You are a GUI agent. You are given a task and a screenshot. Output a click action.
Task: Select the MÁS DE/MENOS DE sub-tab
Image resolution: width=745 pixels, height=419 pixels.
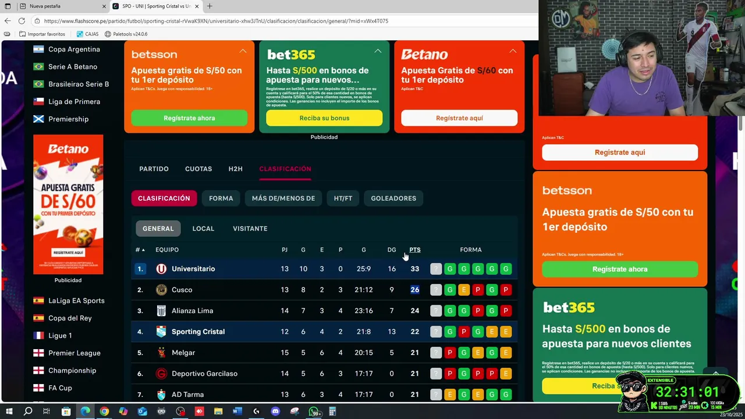click(283, 198)
